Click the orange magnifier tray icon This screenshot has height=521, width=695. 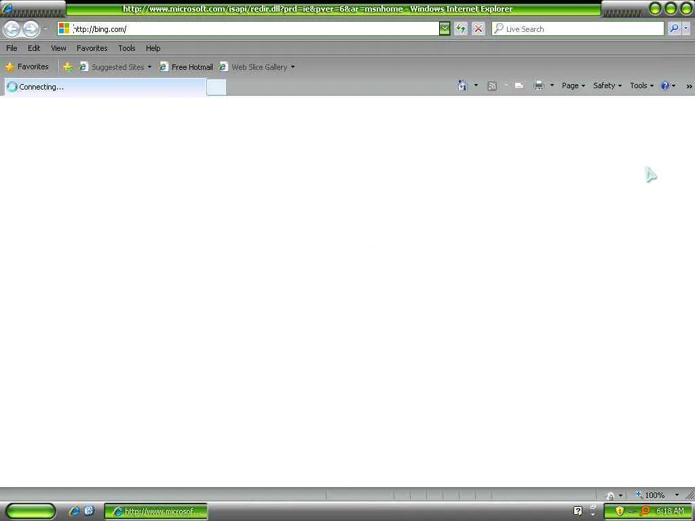pos(645,511)
